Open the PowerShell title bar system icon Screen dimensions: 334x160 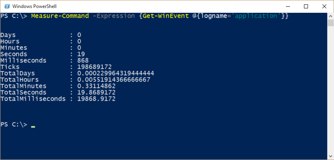click(6, 6)
